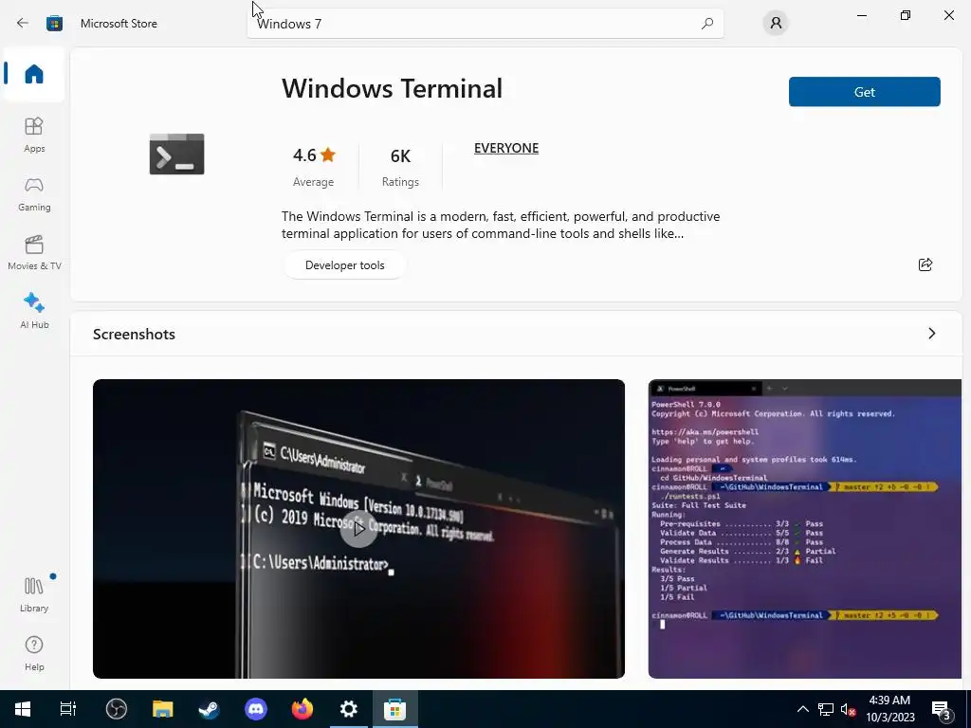Viewport: 971px width, 728px height.
Task: Open OBS Studio from the taskbar
Action: point(116,709)
